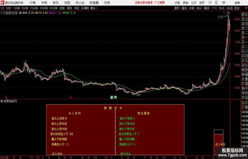Open the 发现 menu
Screen dimensions: 248x159
tap(67, 3)
